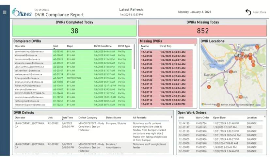Click the Completed DVIRs scrollbar thumb

tap(134, 57)
